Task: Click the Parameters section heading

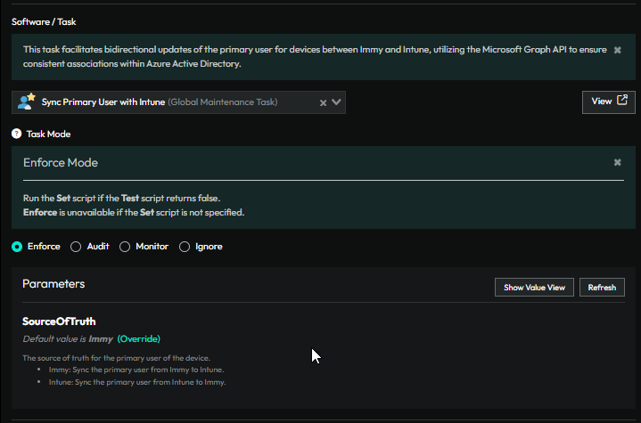Action: click(53, 284)
